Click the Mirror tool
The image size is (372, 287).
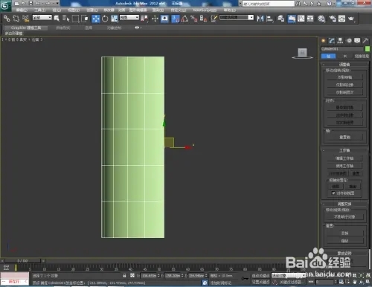[260, 19]
